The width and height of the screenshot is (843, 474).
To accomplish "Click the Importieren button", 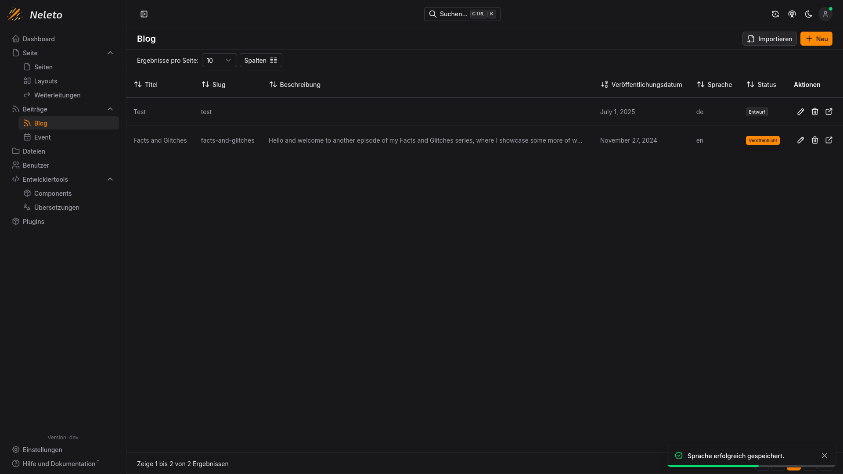I will [x=769, y=39].
